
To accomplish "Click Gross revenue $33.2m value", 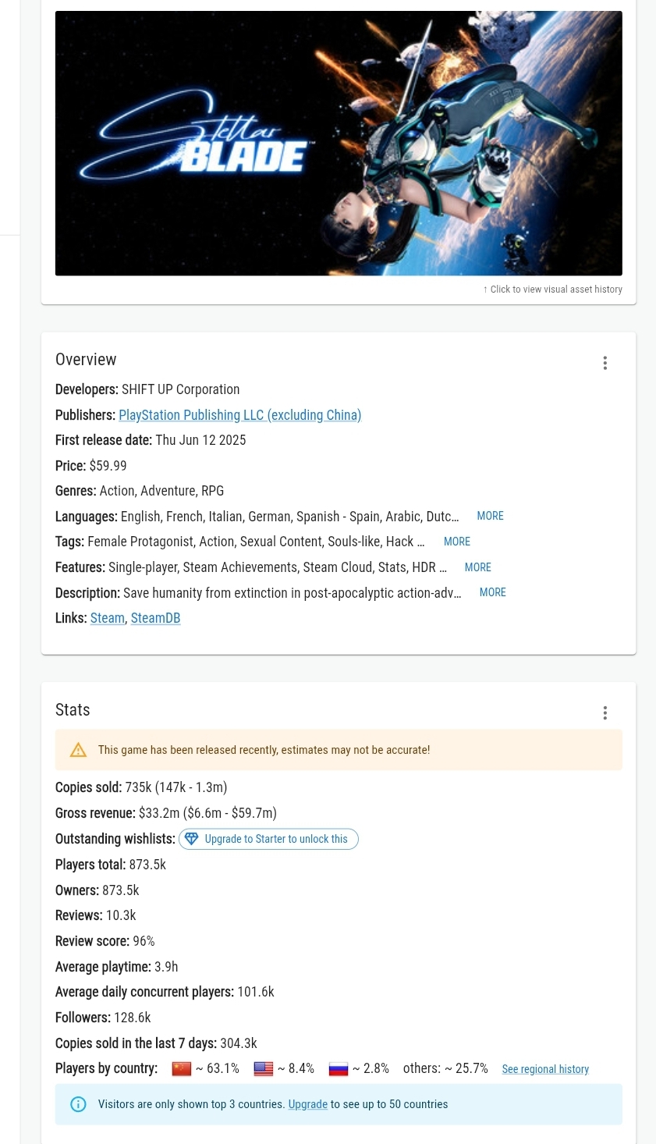I will (x=207, y=813).
